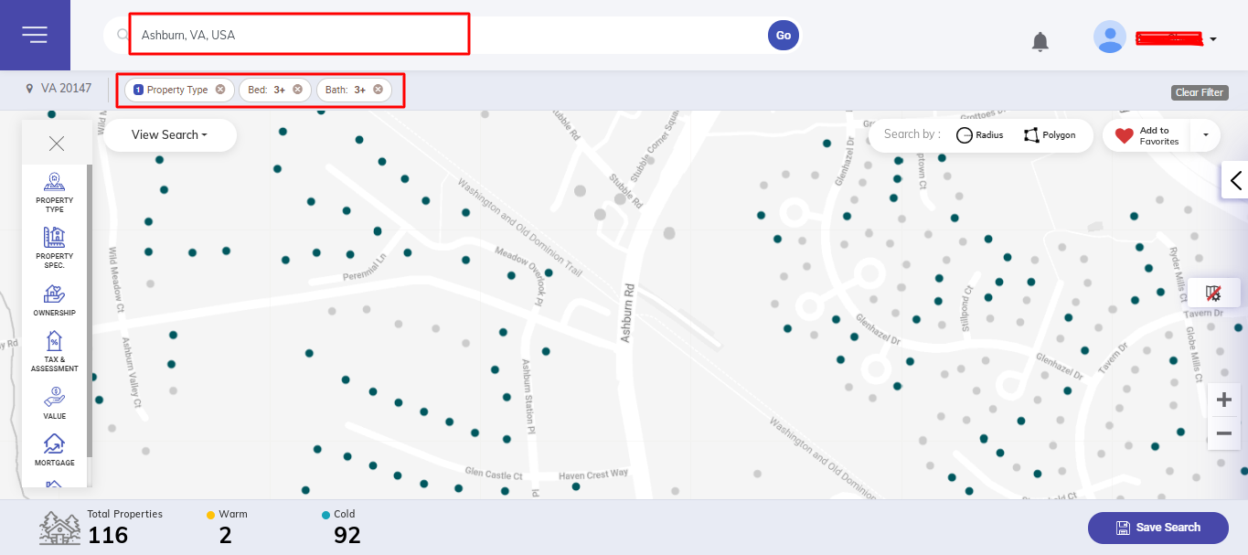Zoom in on the map

1224,400
